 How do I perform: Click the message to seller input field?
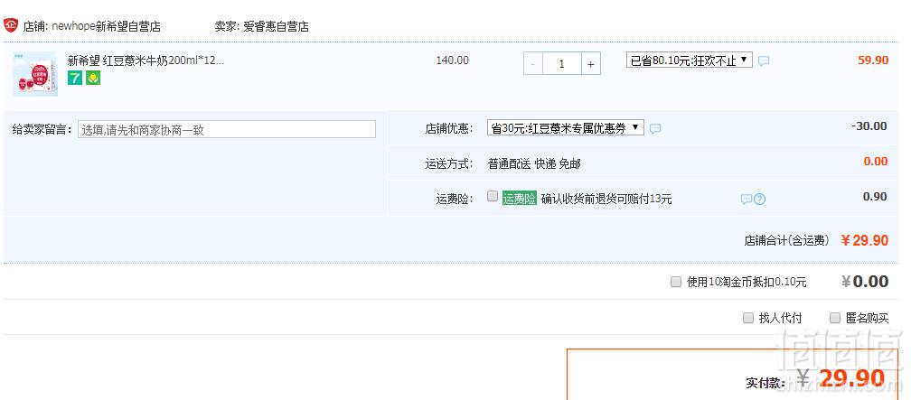[227, 129]
